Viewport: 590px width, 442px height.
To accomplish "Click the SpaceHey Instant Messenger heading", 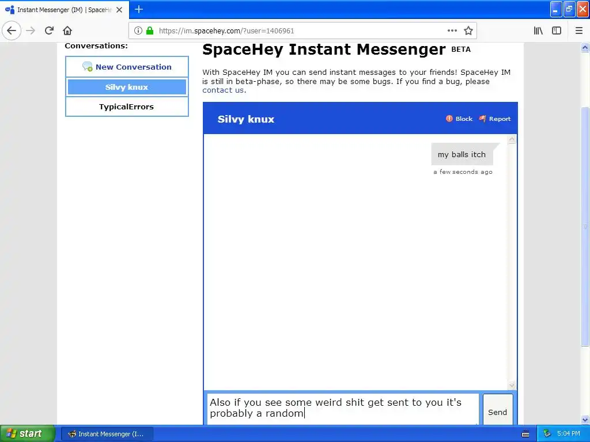I will click(324, 49).
